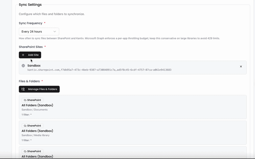Click the Add Site button

coord(30,55)
